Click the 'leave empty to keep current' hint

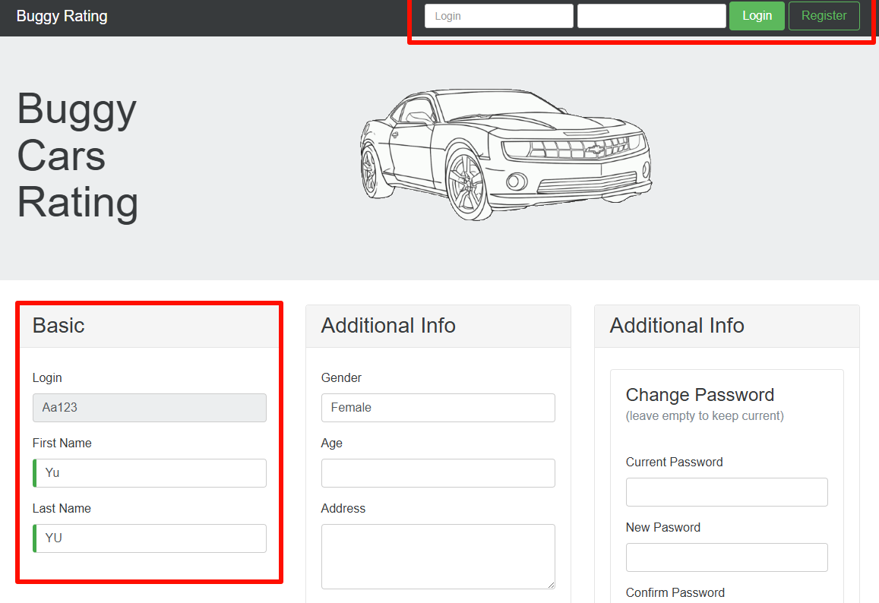point(705,416)
